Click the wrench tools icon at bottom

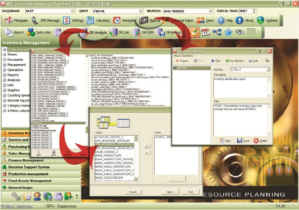coord(16,196)
